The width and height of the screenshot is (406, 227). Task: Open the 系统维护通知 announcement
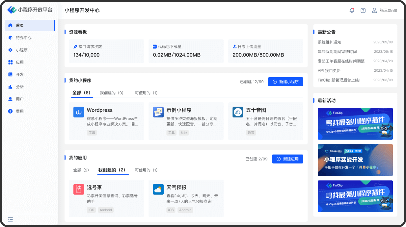[x=329, y=42]
